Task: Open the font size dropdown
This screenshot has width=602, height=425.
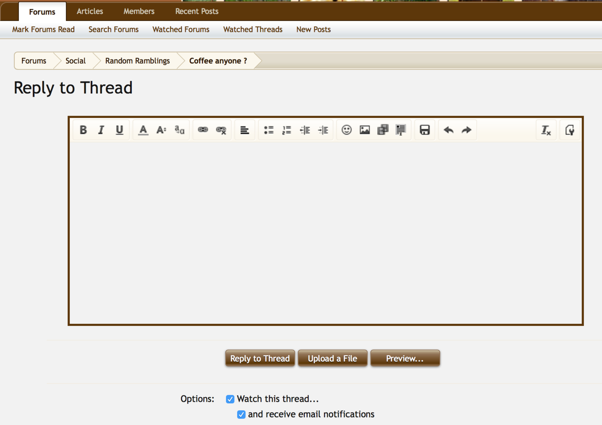Action: (161, 130)
